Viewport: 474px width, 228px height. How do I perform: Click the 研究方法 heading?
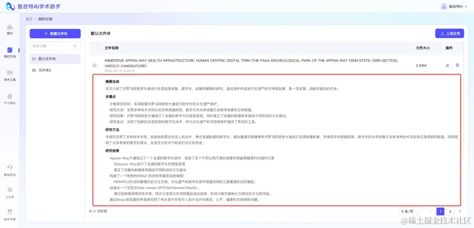112,130
